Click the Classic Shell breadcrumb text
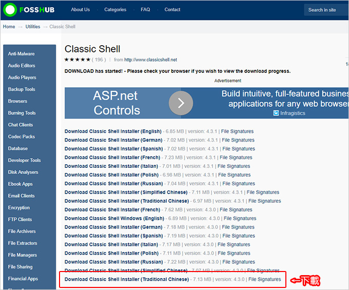Screen dimensions: 349x290 click(62, 27)
